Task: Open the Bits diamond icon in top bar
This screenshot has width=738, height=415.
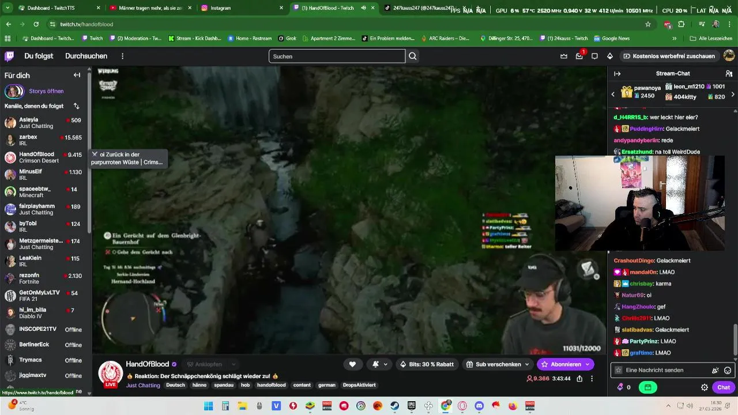Action: pos(609,56)
